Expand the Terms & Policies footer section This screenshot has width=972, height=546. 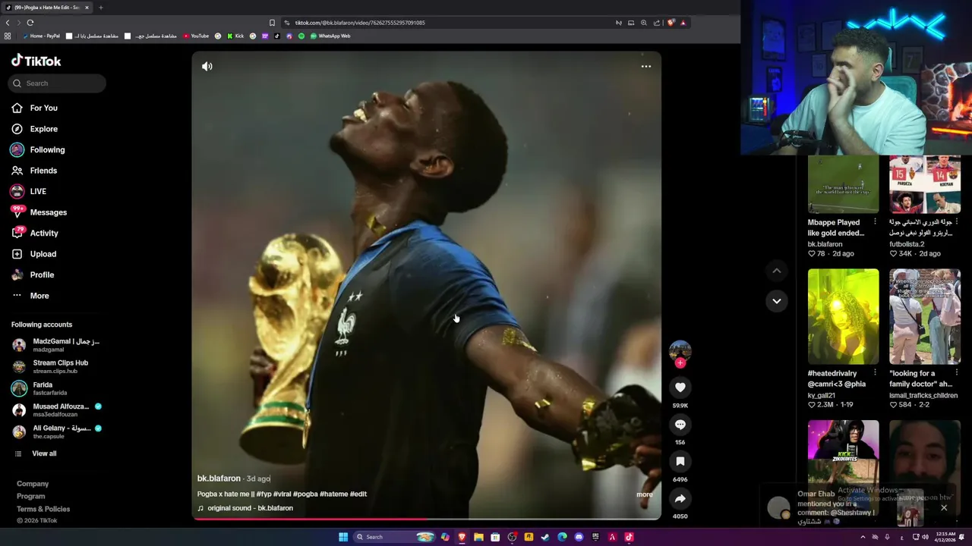pyautogui.click(x=43, y=509)
